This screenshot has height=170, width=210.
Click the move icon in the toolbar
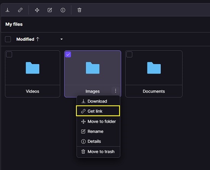click(x=37, y=10)
